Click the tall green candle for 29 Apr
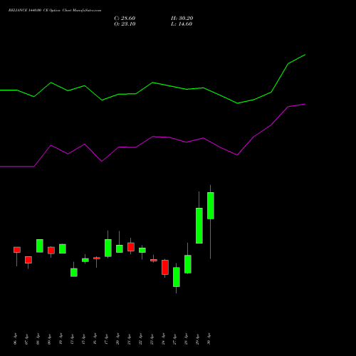The image size is (356, 356). (199, 226)
